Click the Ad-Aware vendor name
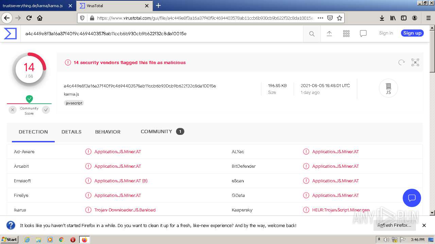Screen dimensions: 435x244 (x=24, y=151)
